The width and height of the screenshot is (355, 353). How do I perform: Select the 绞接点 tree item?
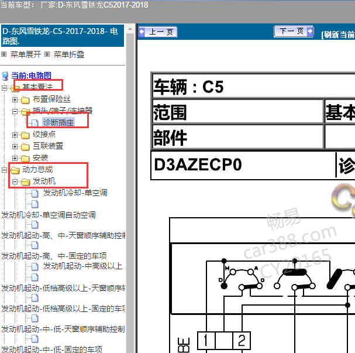click(x=44, y=134)
